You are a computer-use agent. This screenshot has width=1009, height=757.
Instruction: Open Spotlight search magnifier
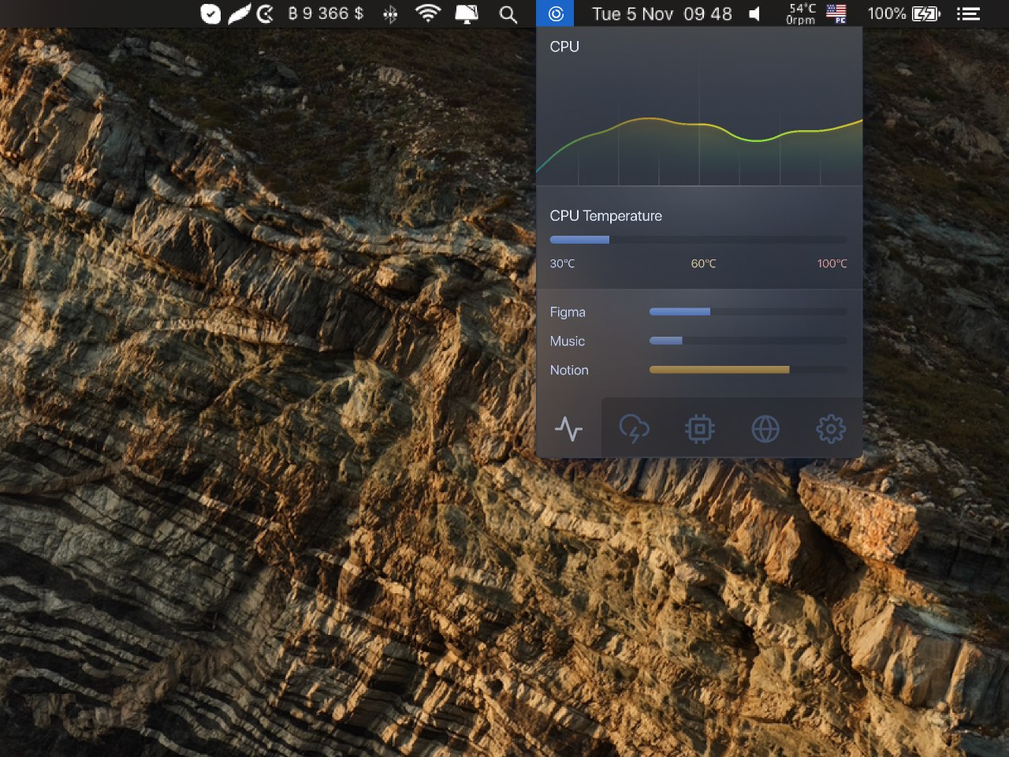click(x=508, y=14)
